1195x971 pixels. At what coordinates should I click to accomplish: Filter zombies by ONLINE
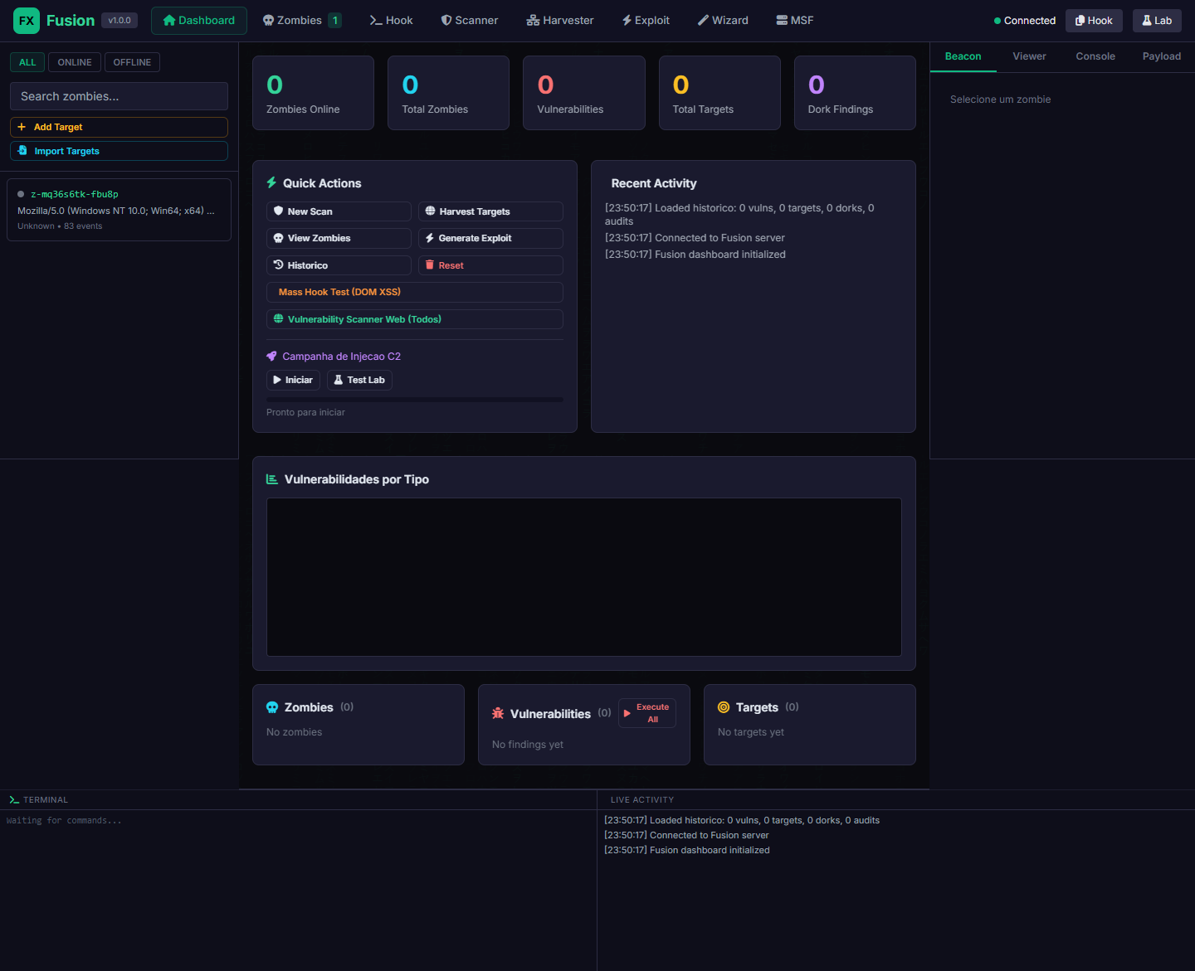(x=75, y=62)
